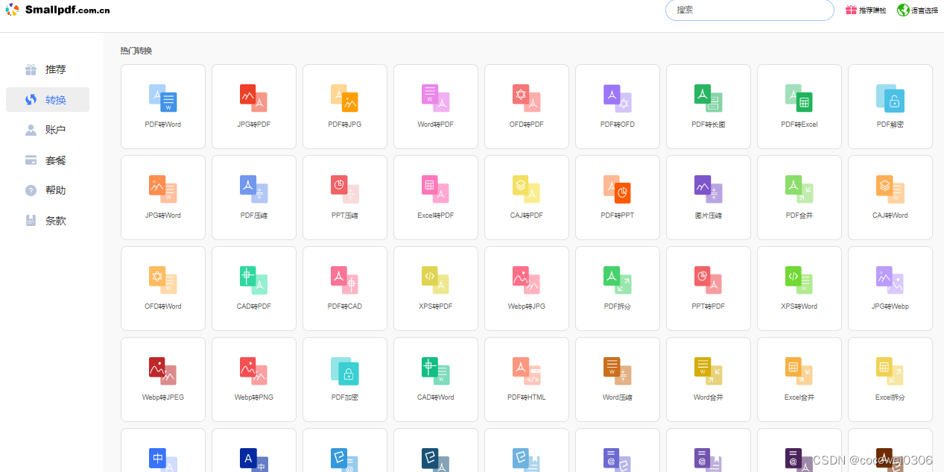This screenshot has width=944, height=472.
Task: Open the OFD转PDF tool
Action: [x=526, y=107]
